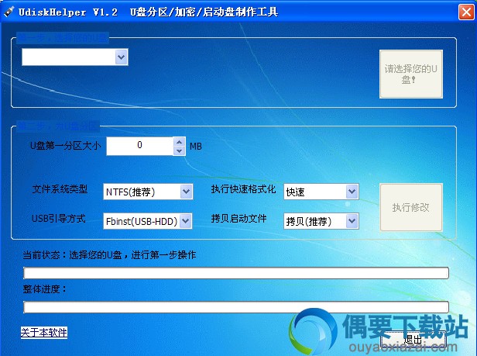
Task: Close the UdiskHelper window
Action: [466, 12]
